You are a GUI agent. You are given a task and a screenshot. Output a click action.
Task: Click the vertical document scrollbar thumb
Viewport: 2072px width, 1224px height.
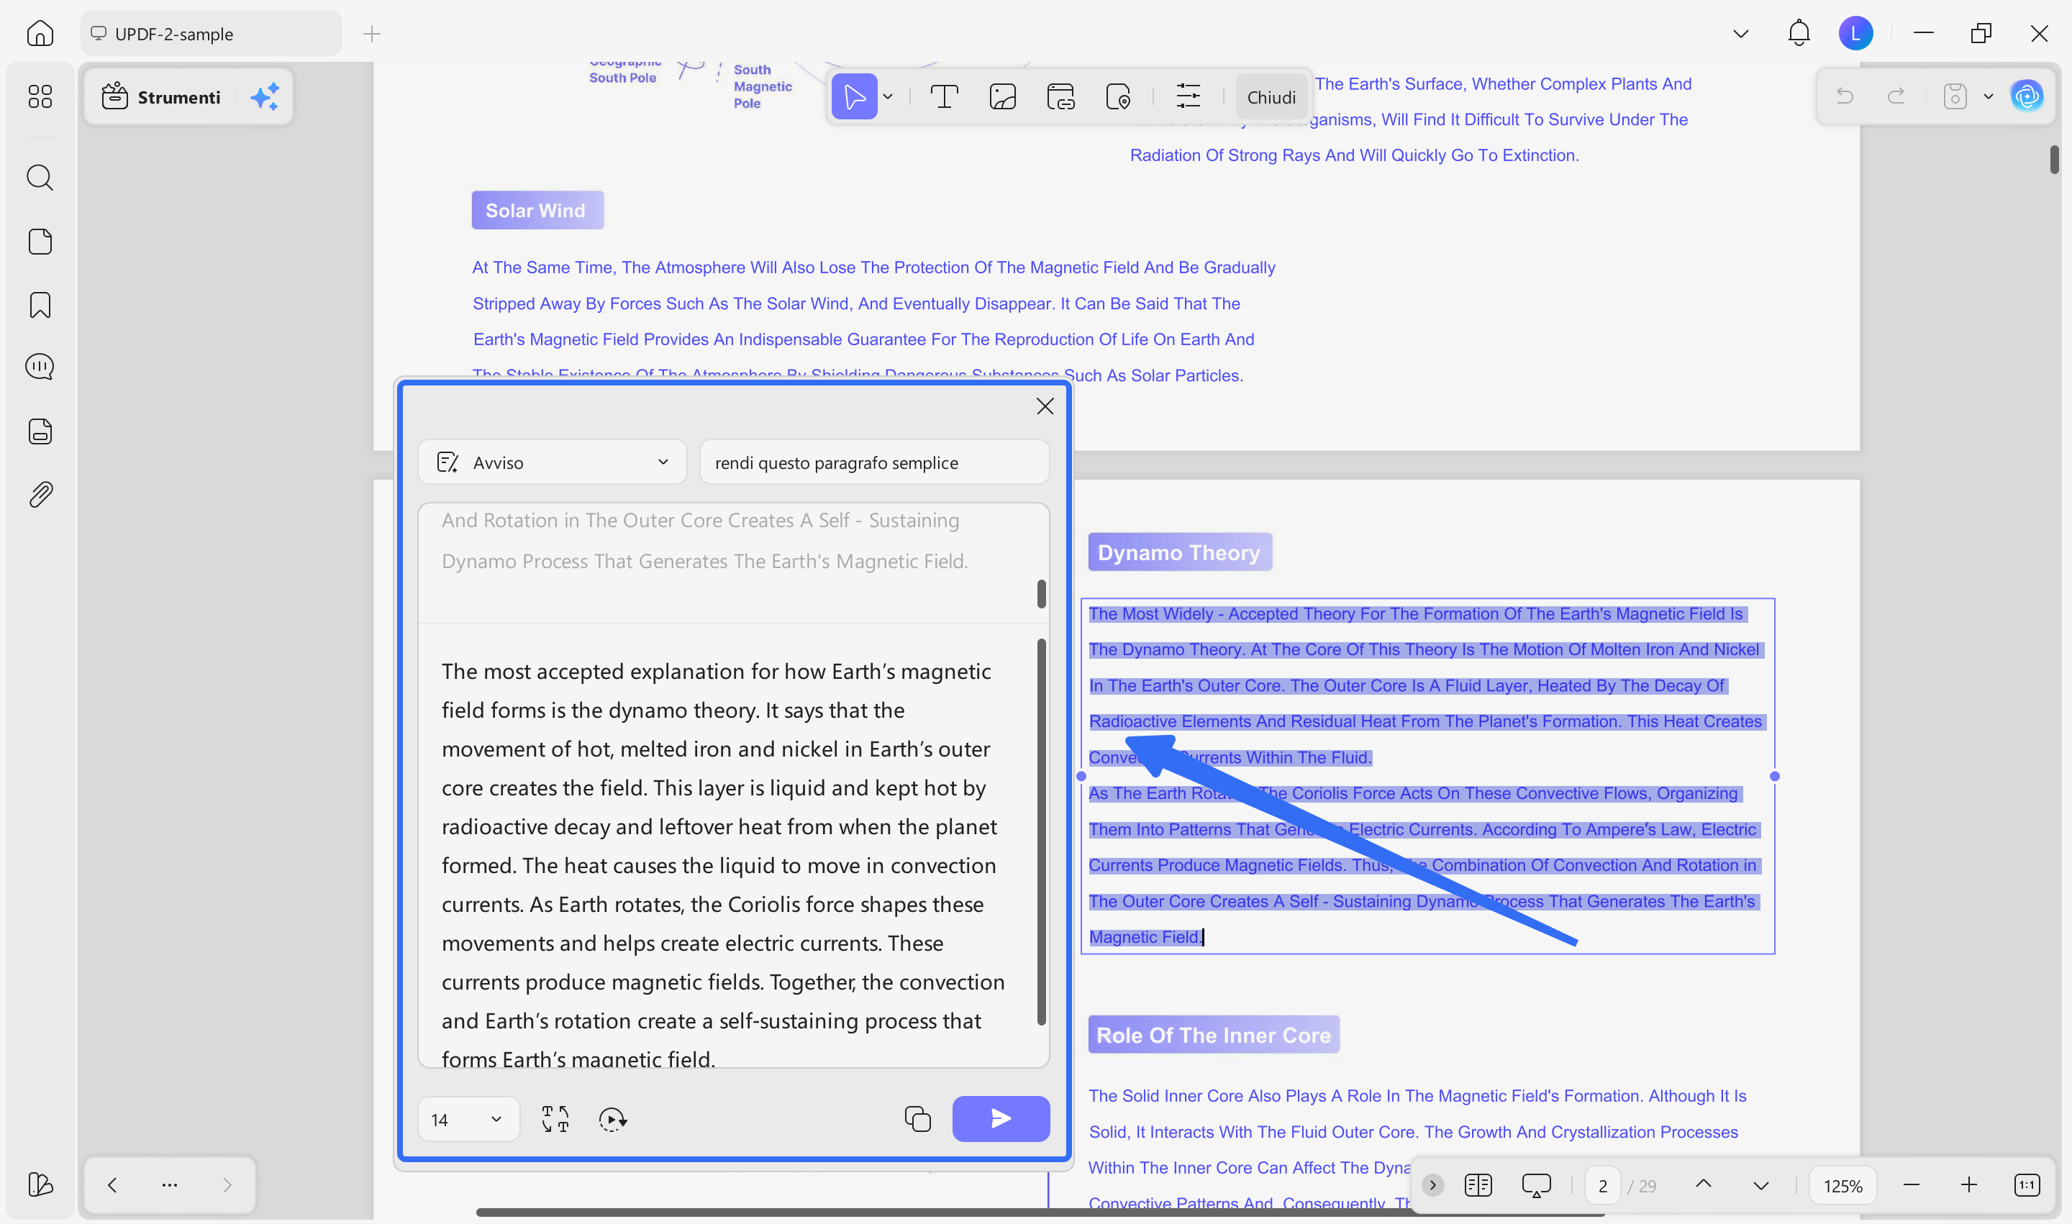(x=2053, y=158)
